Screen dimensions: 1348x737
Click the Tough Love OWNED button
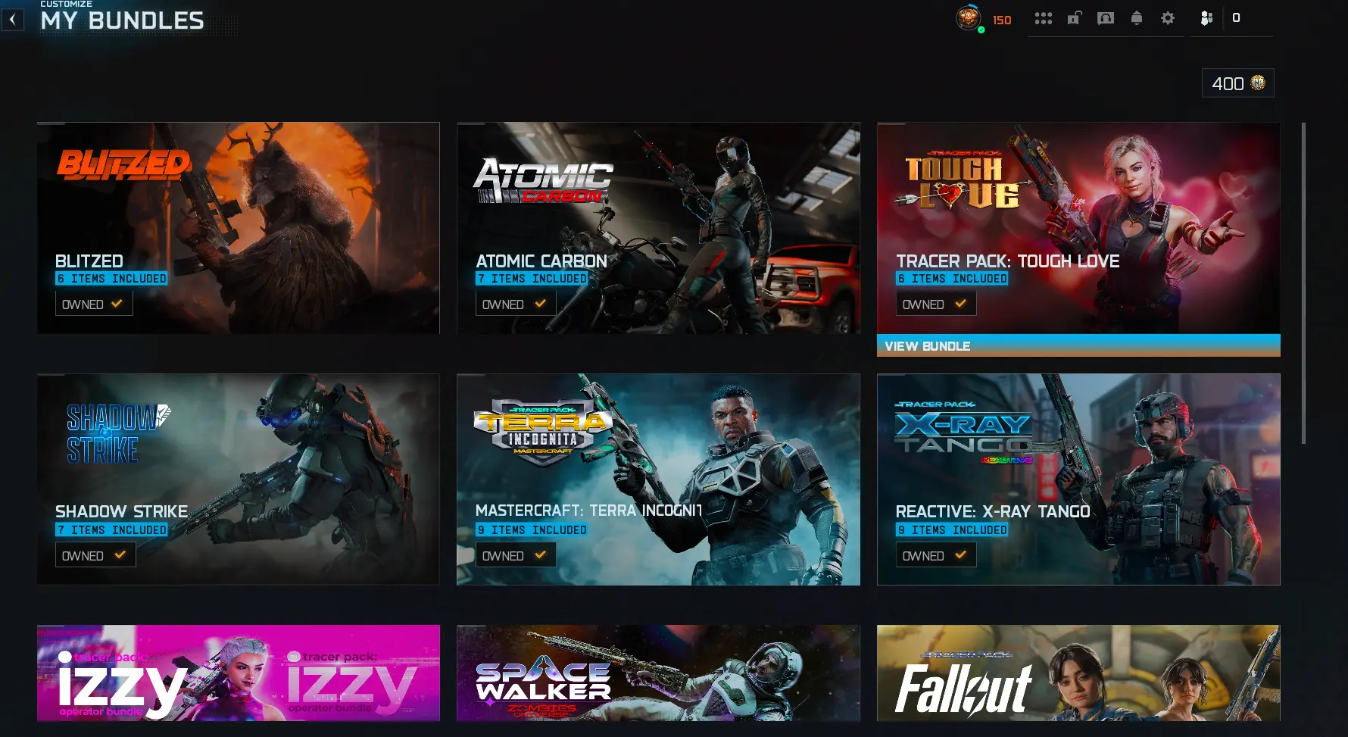[x=936, y=304]
